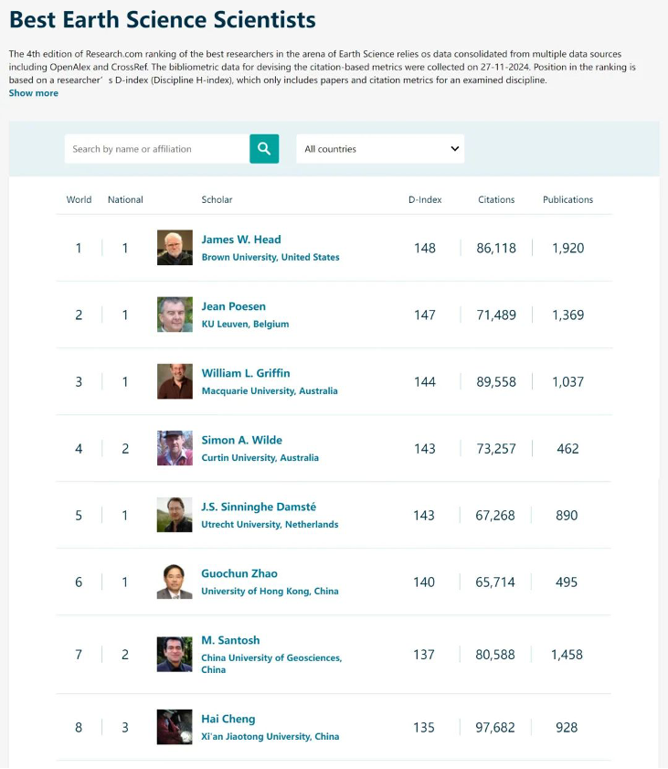The width and height of the screenshot is (668, 769).
Task: Click J.S. Sinninghe Damsté's portrait
Action: point(175,515)
